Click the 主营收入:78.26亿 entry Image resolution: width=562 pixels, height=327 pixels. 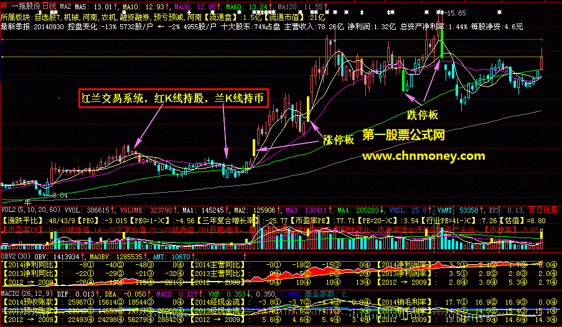(314, 27)
